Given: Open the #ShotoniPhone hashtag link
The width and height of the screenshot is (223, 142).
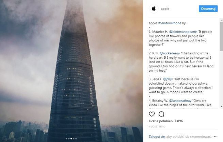Looking at the screenshot, I should point(170,23).
